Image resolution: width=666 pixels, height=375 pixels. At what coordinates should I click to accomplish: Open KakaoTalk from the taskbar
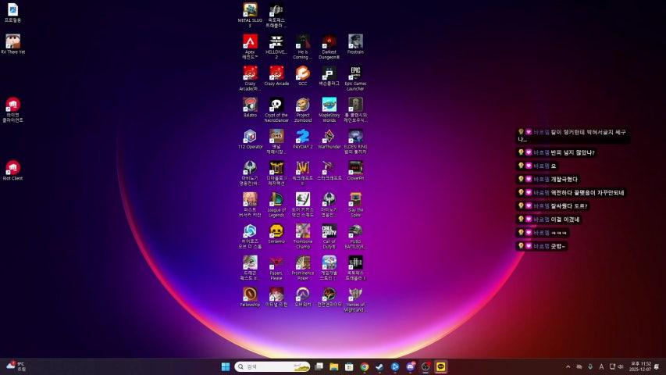[x=441, y=366]
